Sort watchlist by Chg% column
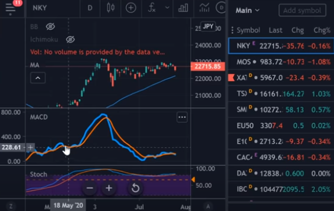Screen dimensions: 334x211 click(x=322, y=30)
